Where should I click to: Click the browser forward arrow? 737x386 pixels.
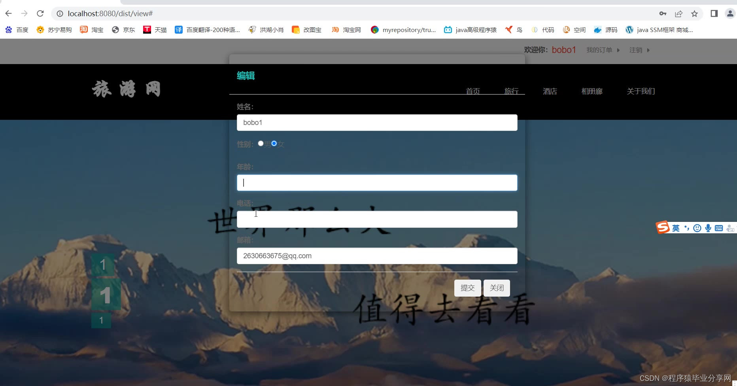pos(25,13)
